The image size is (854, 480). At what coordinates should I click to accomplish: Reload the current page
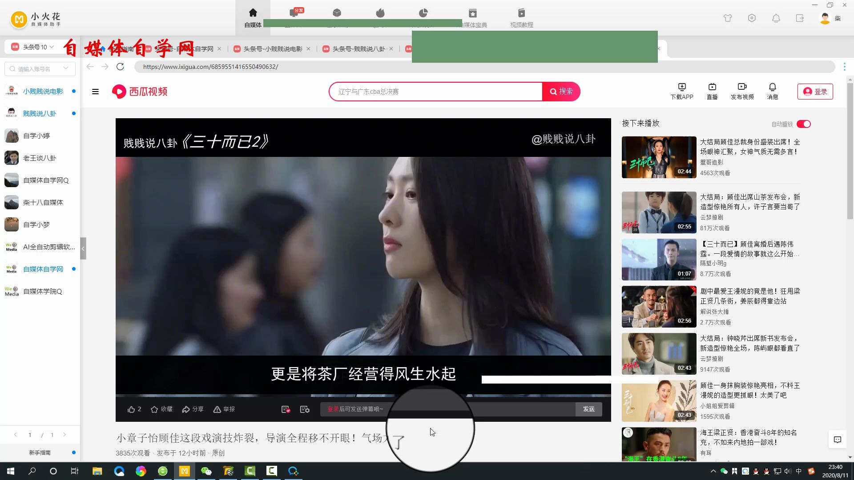coord(120,67)
